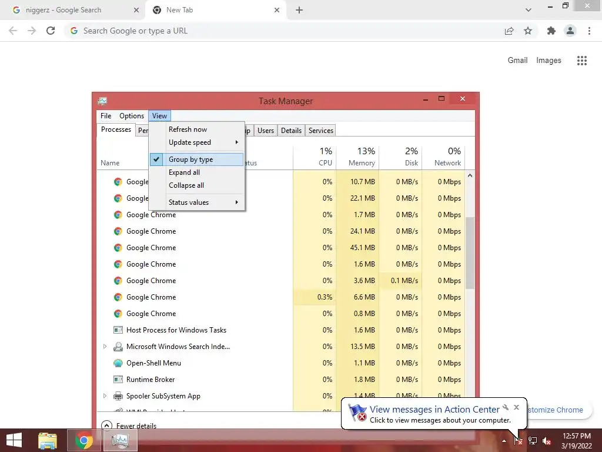Image resolution: width=602 pixels, height=452 pixels.
Task: Open the Chrome extensions puzzle icon
Action: point(551,31)
